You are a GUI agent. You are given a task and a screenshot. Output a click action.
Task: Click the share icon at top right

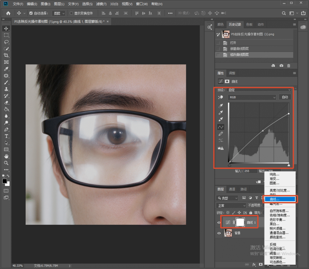pos(303,13)
